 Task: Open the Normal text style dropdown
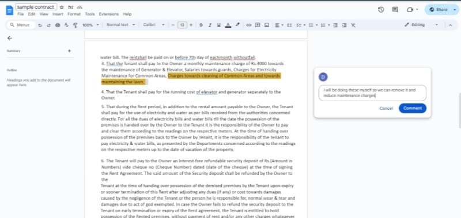120,25
